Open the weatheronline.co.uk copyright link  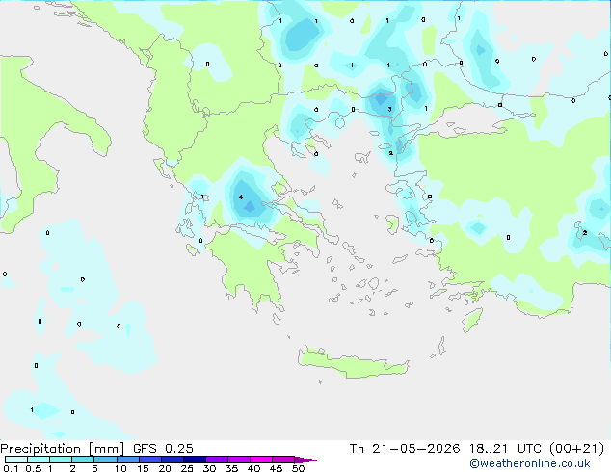coord(530,463)
